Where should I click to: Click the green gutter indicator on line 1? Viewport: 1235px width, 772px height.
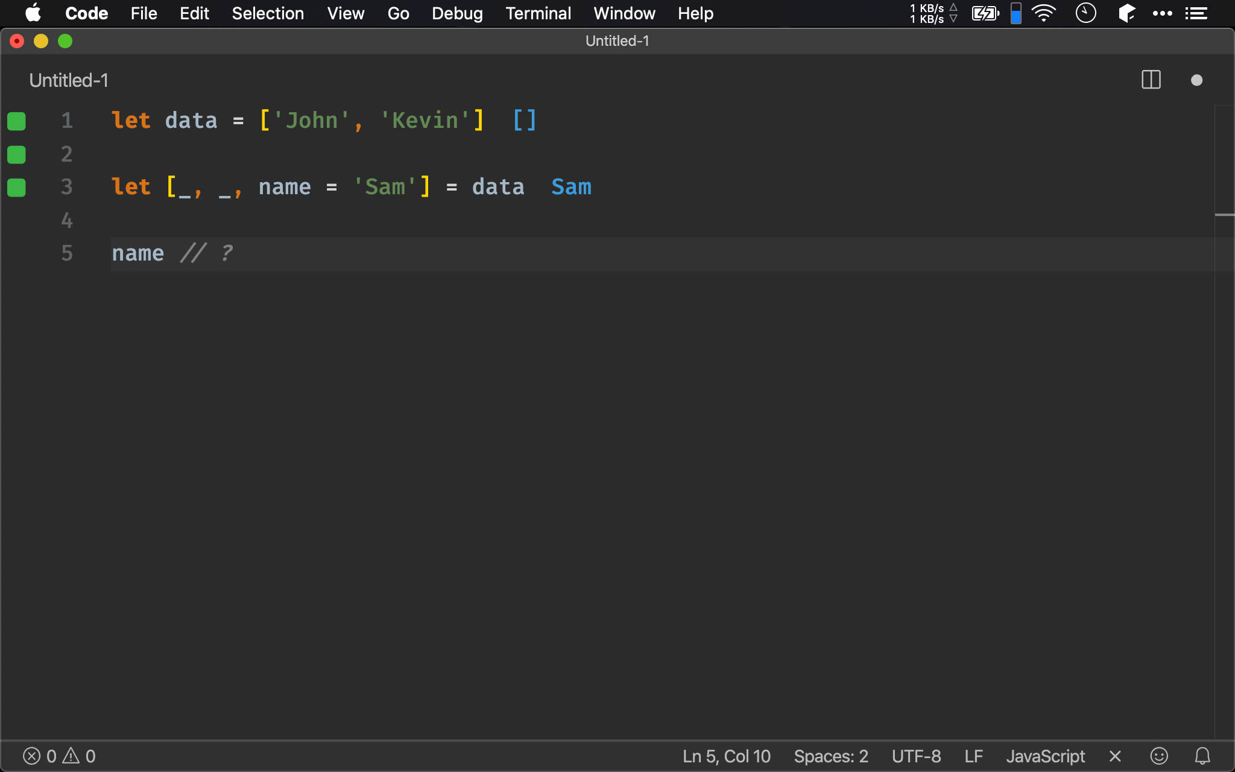pyautogui.click(x=16, y=121)
